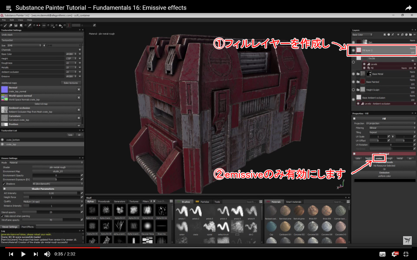This screenshot has width=417, height=260.
Task: Open the Quality Medium dropdown
Action: [53, 201]
